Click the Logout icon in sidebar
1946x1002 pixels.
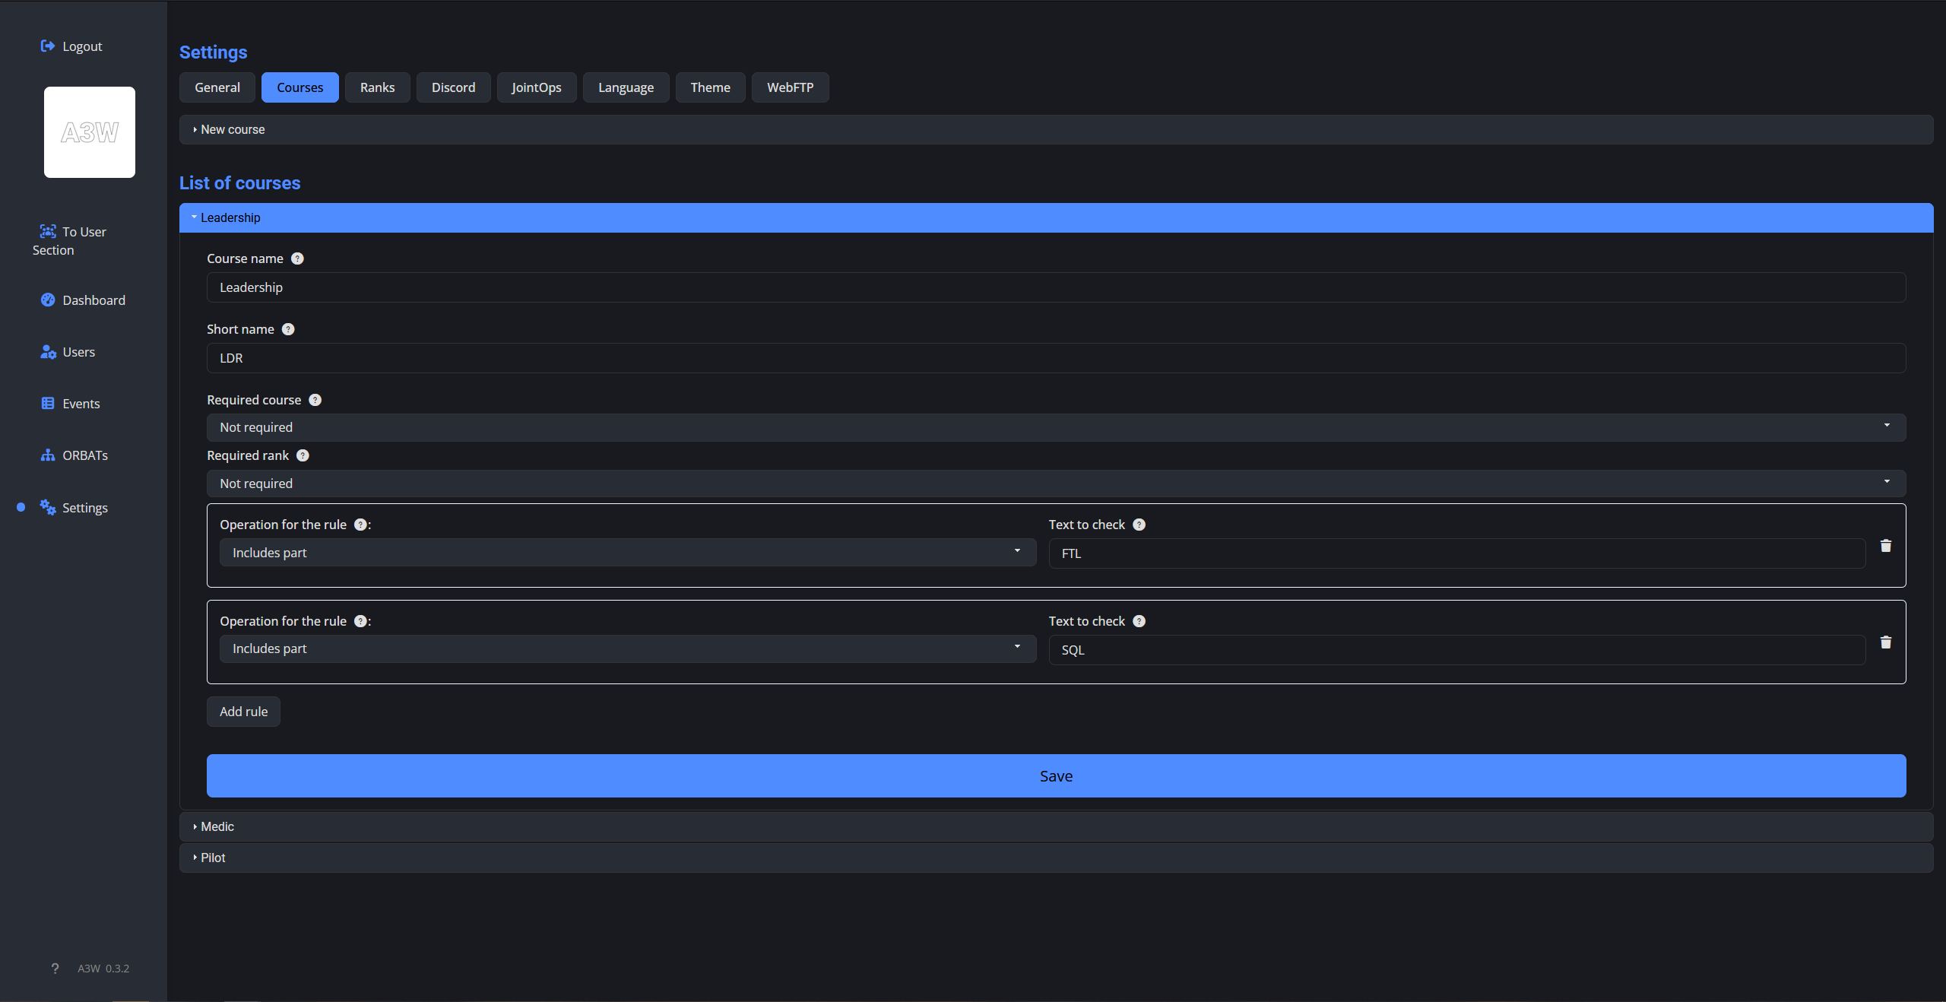47,46
